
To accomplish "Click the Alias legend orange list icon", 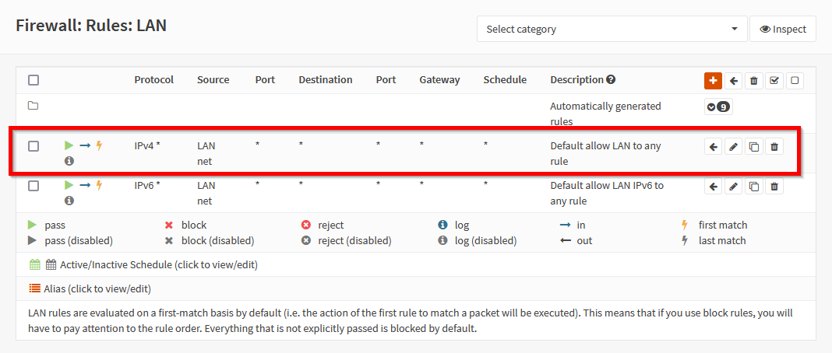I will [34, 288].
